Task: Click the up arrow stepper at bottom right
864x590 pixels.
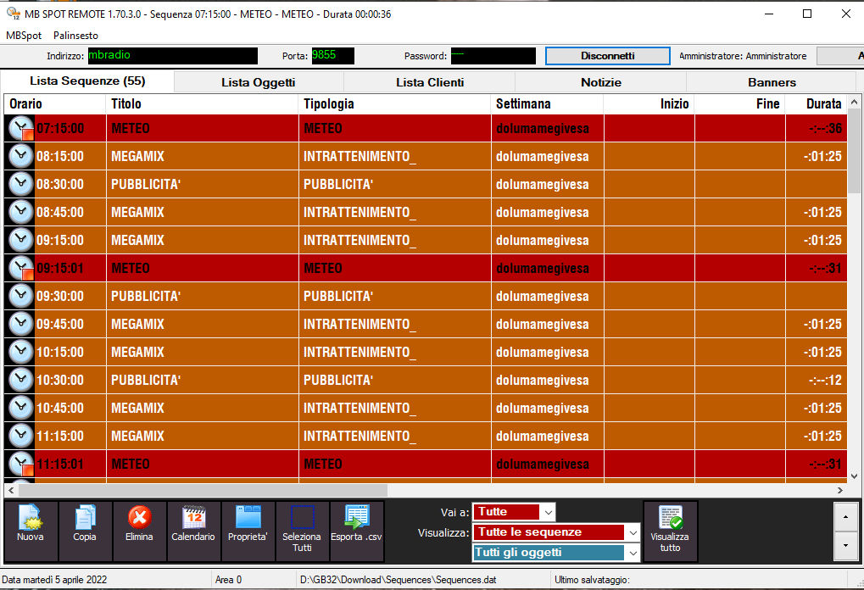Action: point(846,516)
